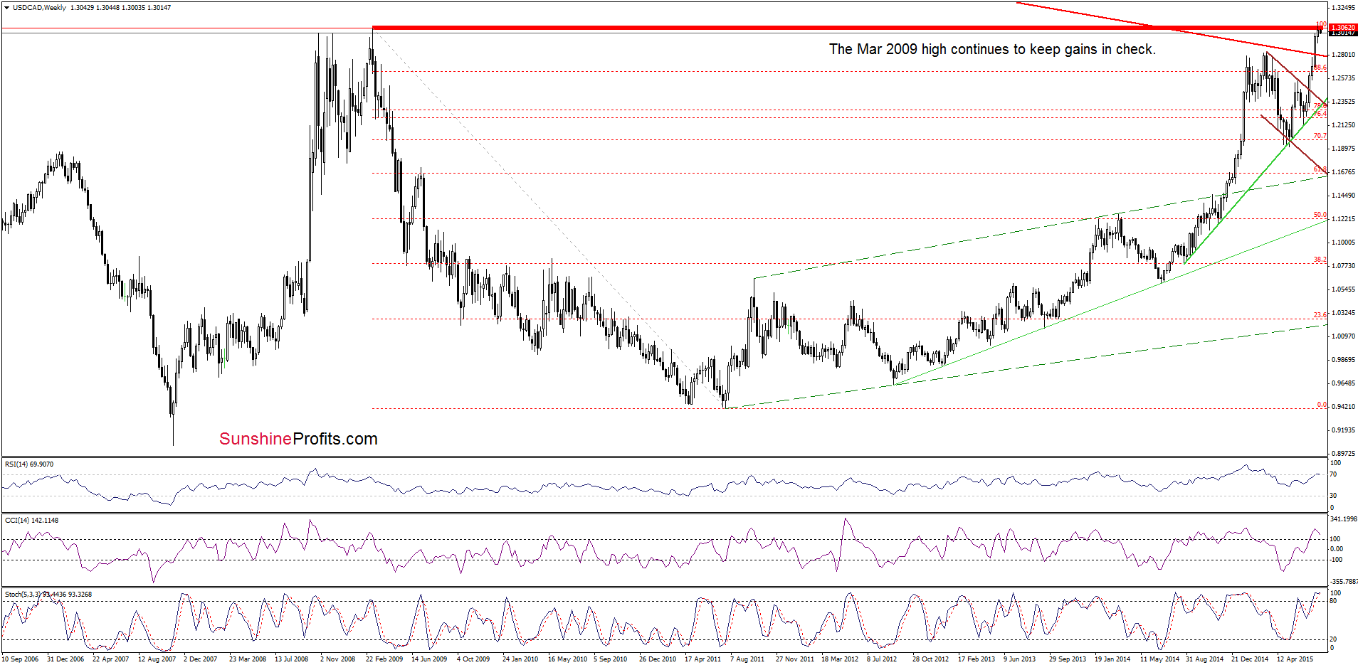Viewport: 1358px width, 665px height.
Task: Click the 0.94210 price axis label
Action: click(1343, 407)
